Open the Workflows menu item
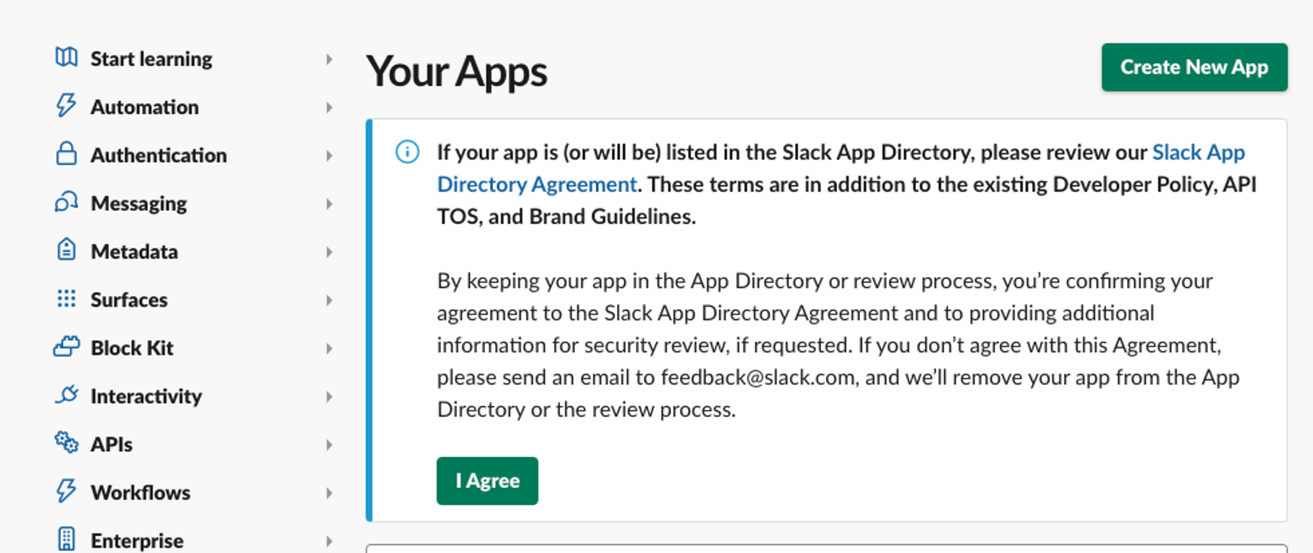 coord(140,493)
